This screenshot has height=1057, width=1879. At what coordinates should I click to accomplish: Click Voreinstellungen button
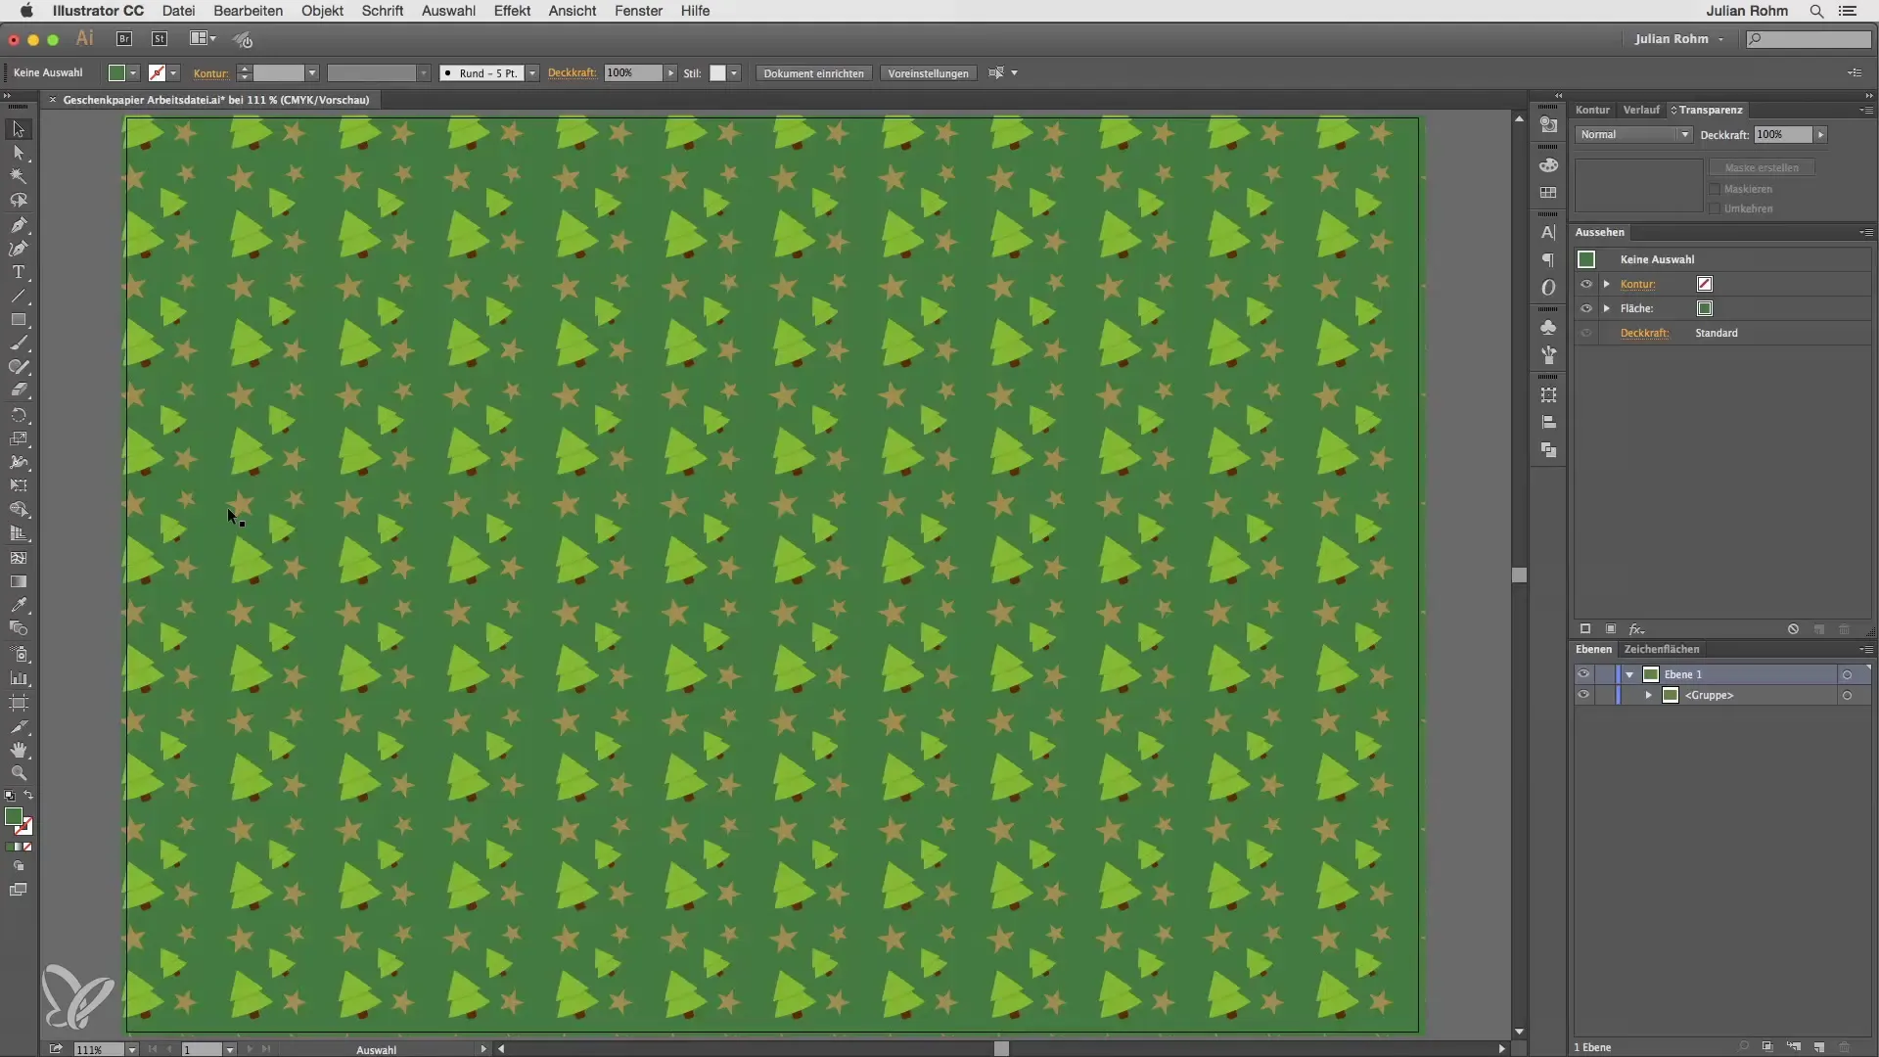pos(928,73)
